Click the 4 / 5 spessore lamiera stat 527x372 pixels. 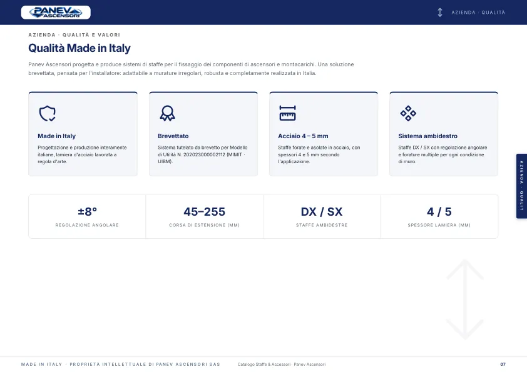pos(439,216)
